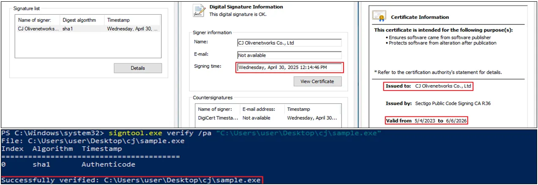This screenshot has height=185, width=538.
Task: Click the signer Name field
Action: [x=289, y=43]
